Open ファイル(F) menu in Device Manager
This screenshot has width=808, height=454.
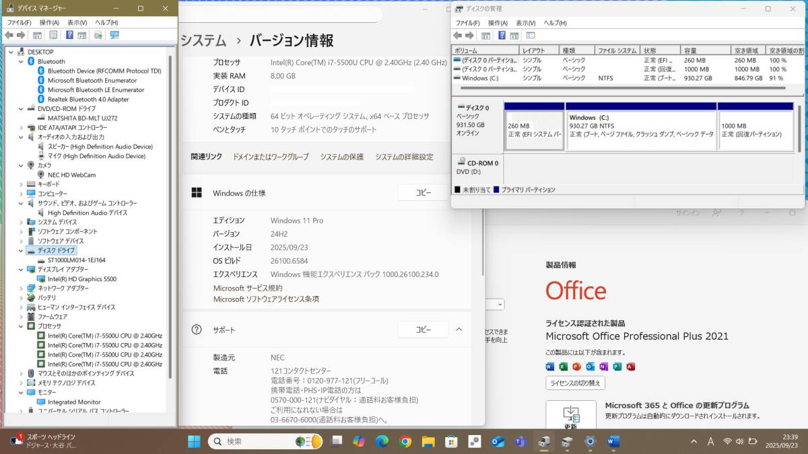pos(19,22)
